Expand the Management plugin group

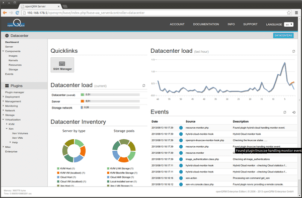pyautogui.click(x=3, y=102)
